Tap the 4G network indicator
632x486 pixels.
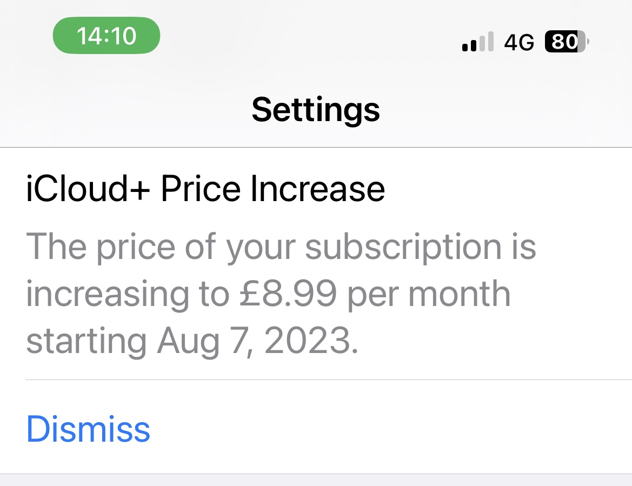coord(519,42)
